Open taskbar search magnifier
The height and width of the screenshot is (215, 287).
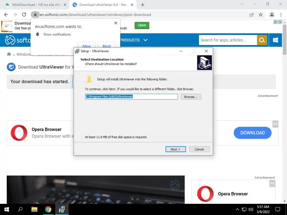click(20, 209)
